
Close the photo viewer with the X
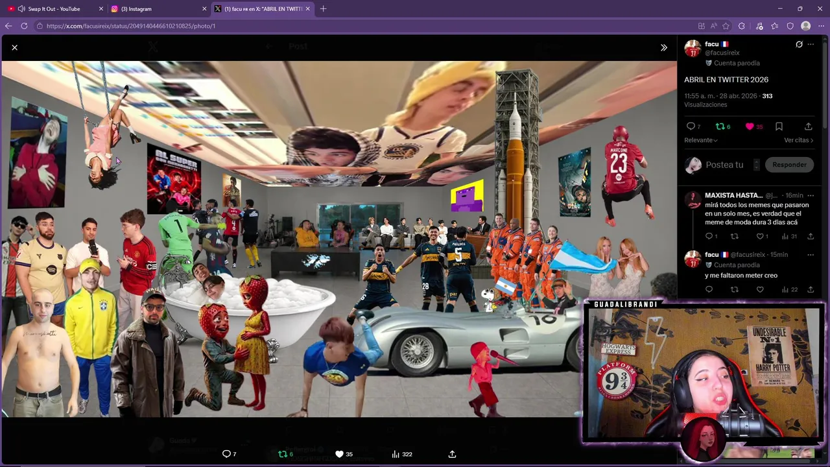pos(14,47)
